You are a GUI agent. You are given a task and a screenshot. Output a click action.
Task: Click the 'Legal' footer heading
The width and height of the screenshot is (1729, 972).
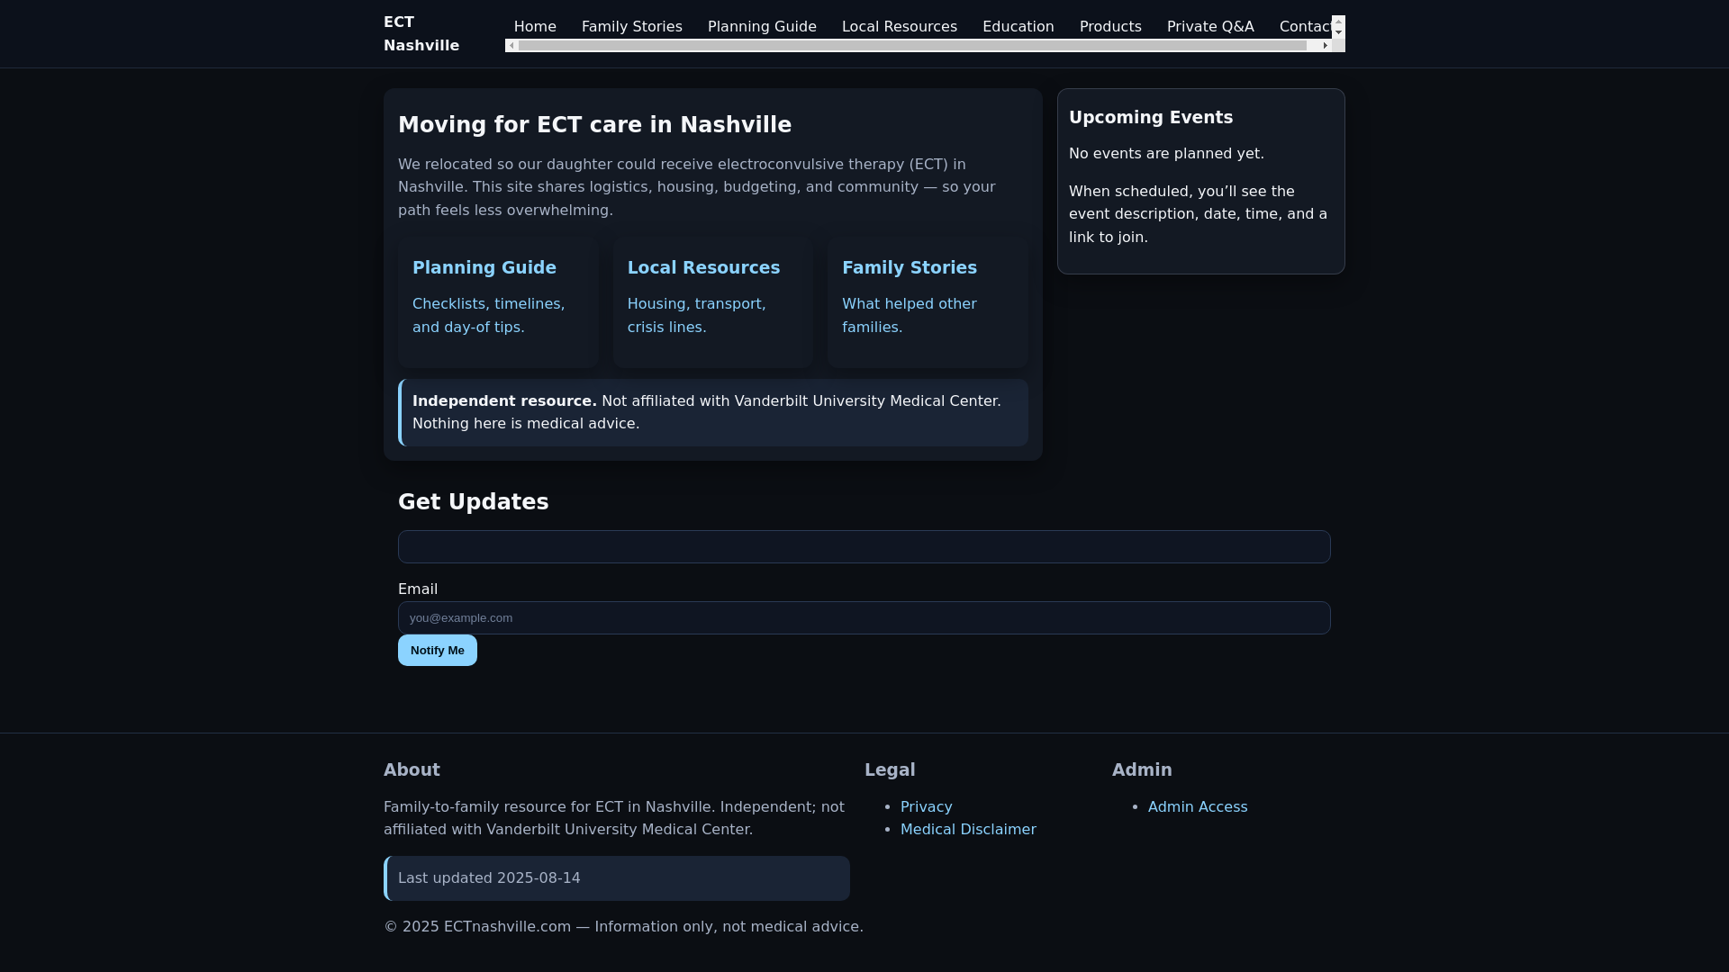click(890, 770)
